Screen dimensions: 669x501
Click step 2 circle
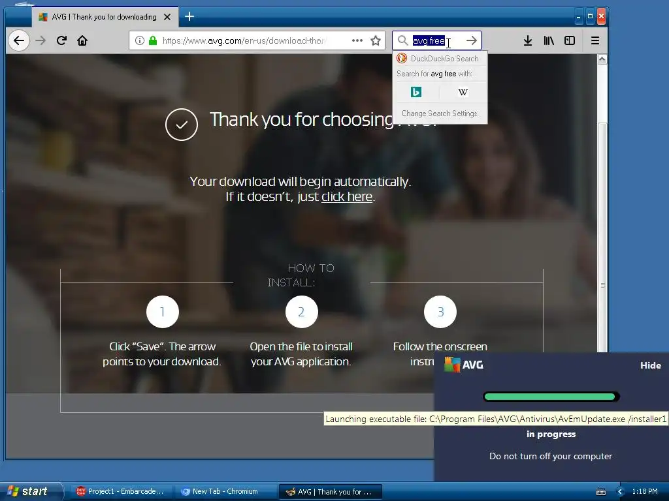301,312
